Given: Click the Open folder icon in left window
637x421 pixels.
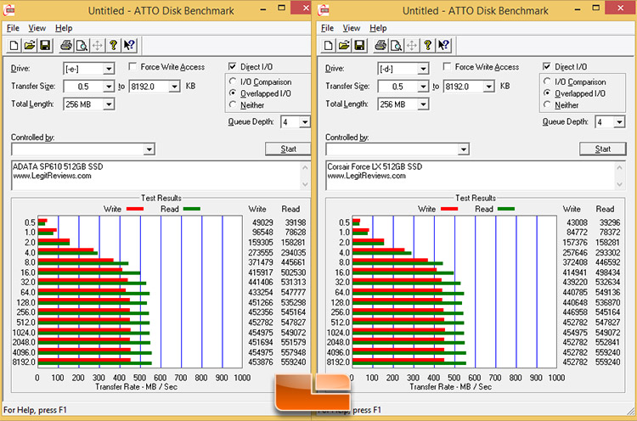Looking at the screenshot, I should [x=29, y=45].
